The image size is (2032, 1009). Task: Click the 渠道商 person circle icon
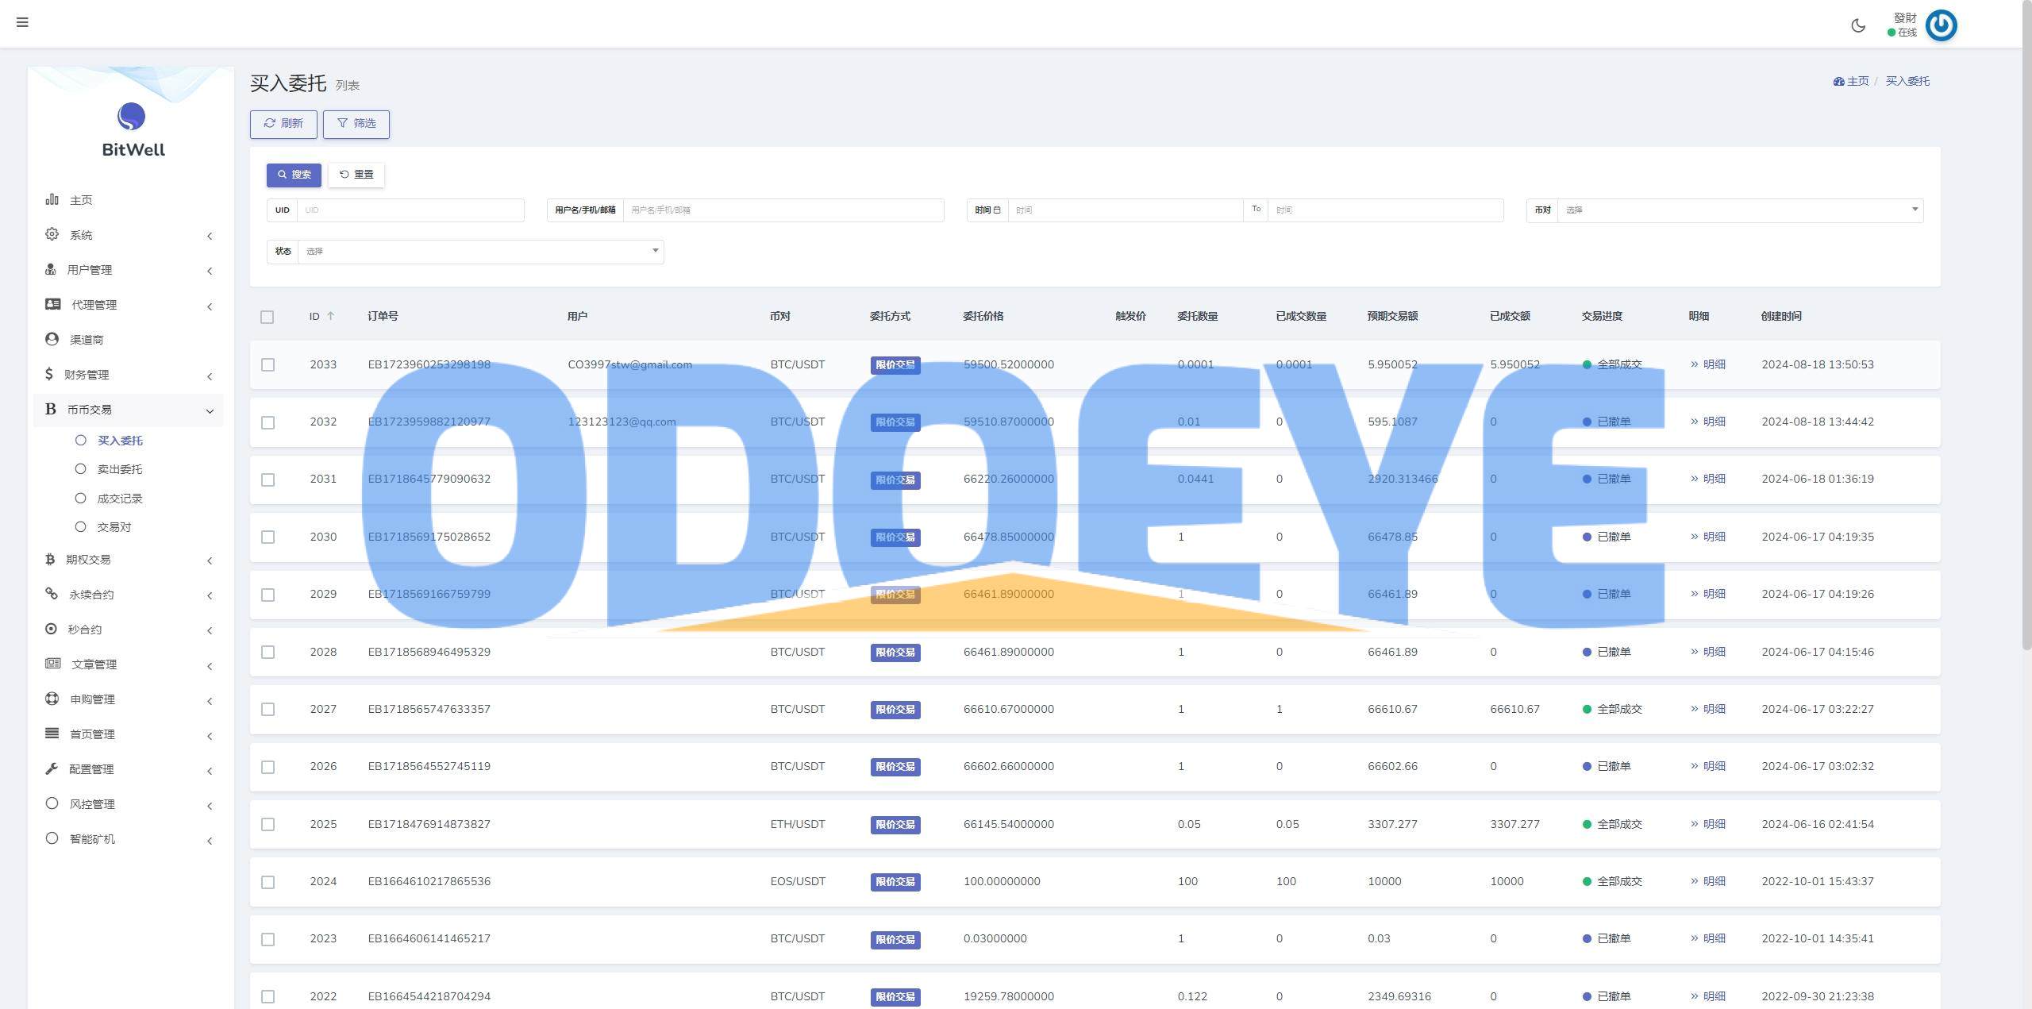52,339
